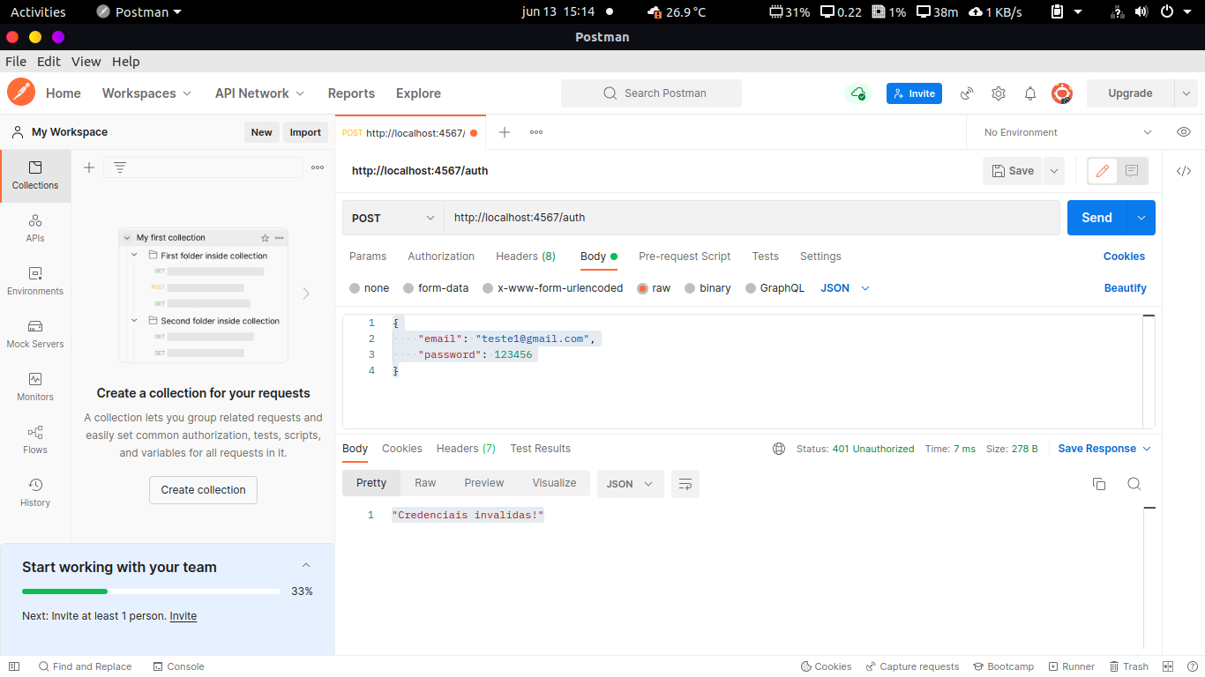Viewport: 1205px width, 677px height.
Task: Click the Send button
Action: [x=1097, y=218]
